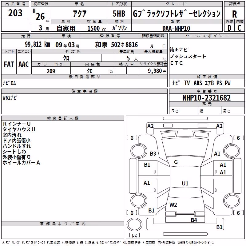Click the later-shipped part ナビロム
This screenshot has height=246, width=246.
(x=9, y=83)
